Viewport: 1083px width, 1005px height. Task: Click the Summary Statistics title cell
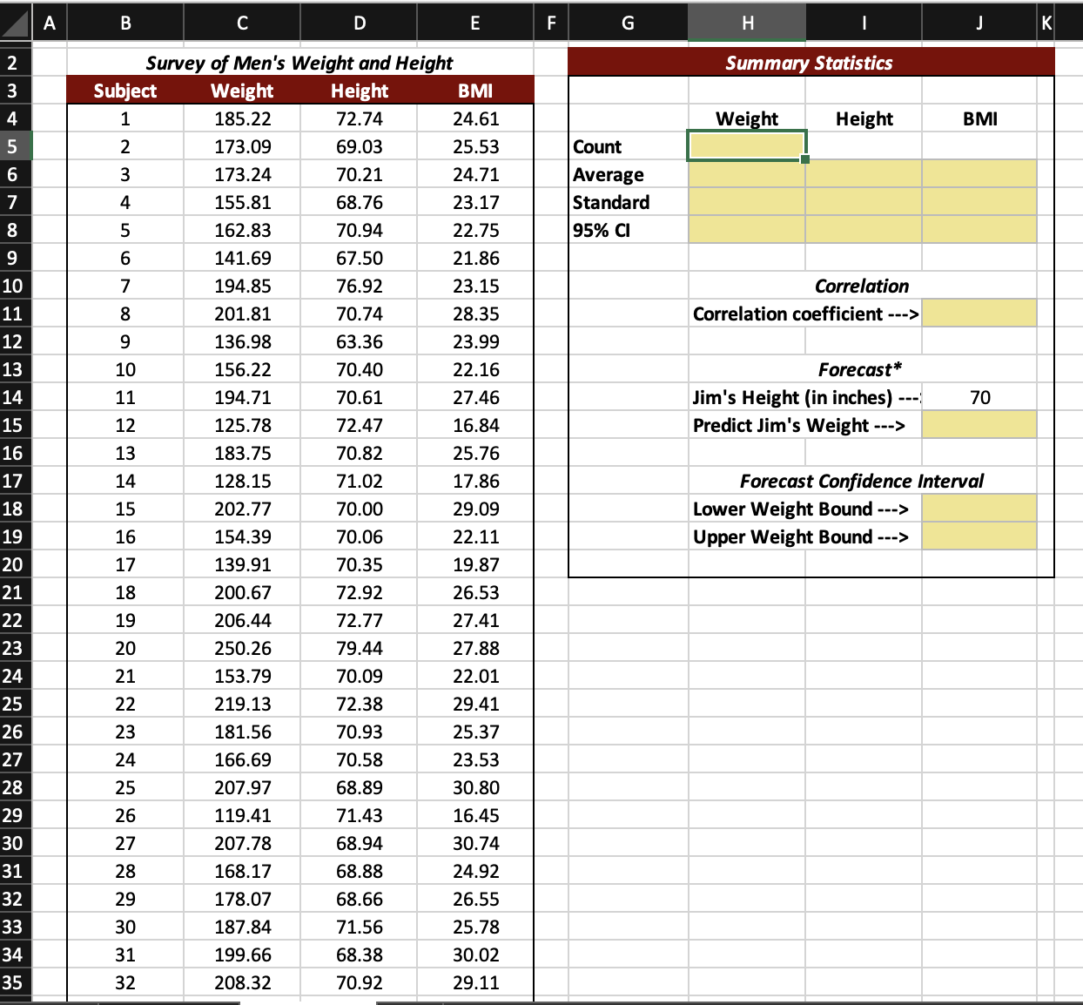point(809,62)
